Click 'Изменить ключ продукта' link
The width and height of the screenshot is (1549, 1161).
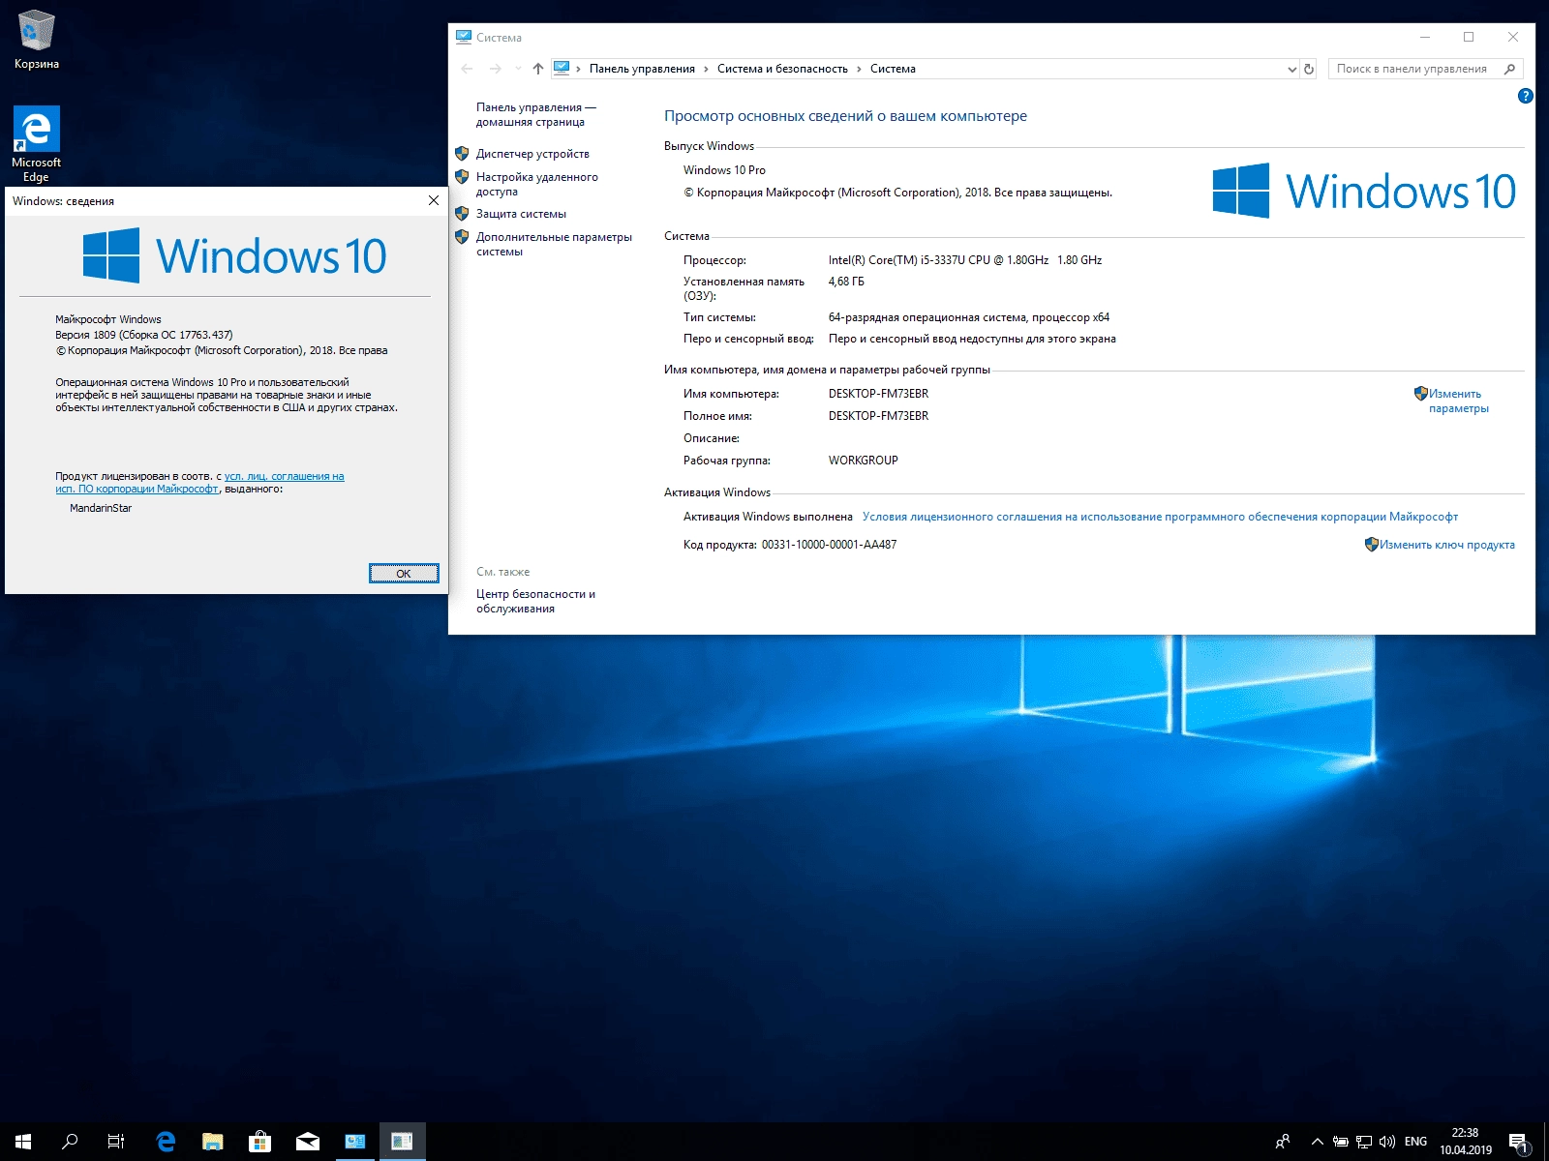(x=1447, y=545)
